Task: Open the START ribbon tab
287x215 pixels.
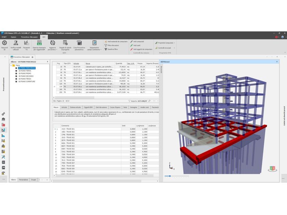Action: (4, 37)
